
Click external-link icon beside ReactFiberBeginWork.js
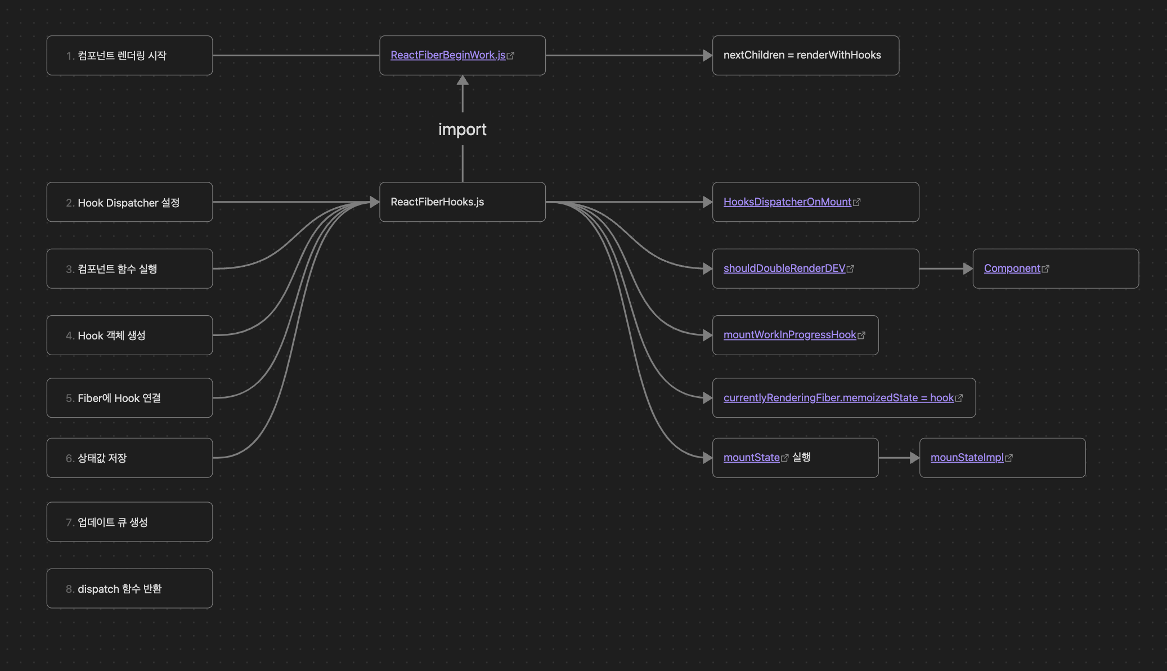pyautogui.click(x=510, y=56)
